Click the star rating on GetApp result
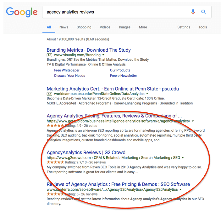Image resolution: width=221 pixels, height=215 pixels. click(x=55, y=126)
